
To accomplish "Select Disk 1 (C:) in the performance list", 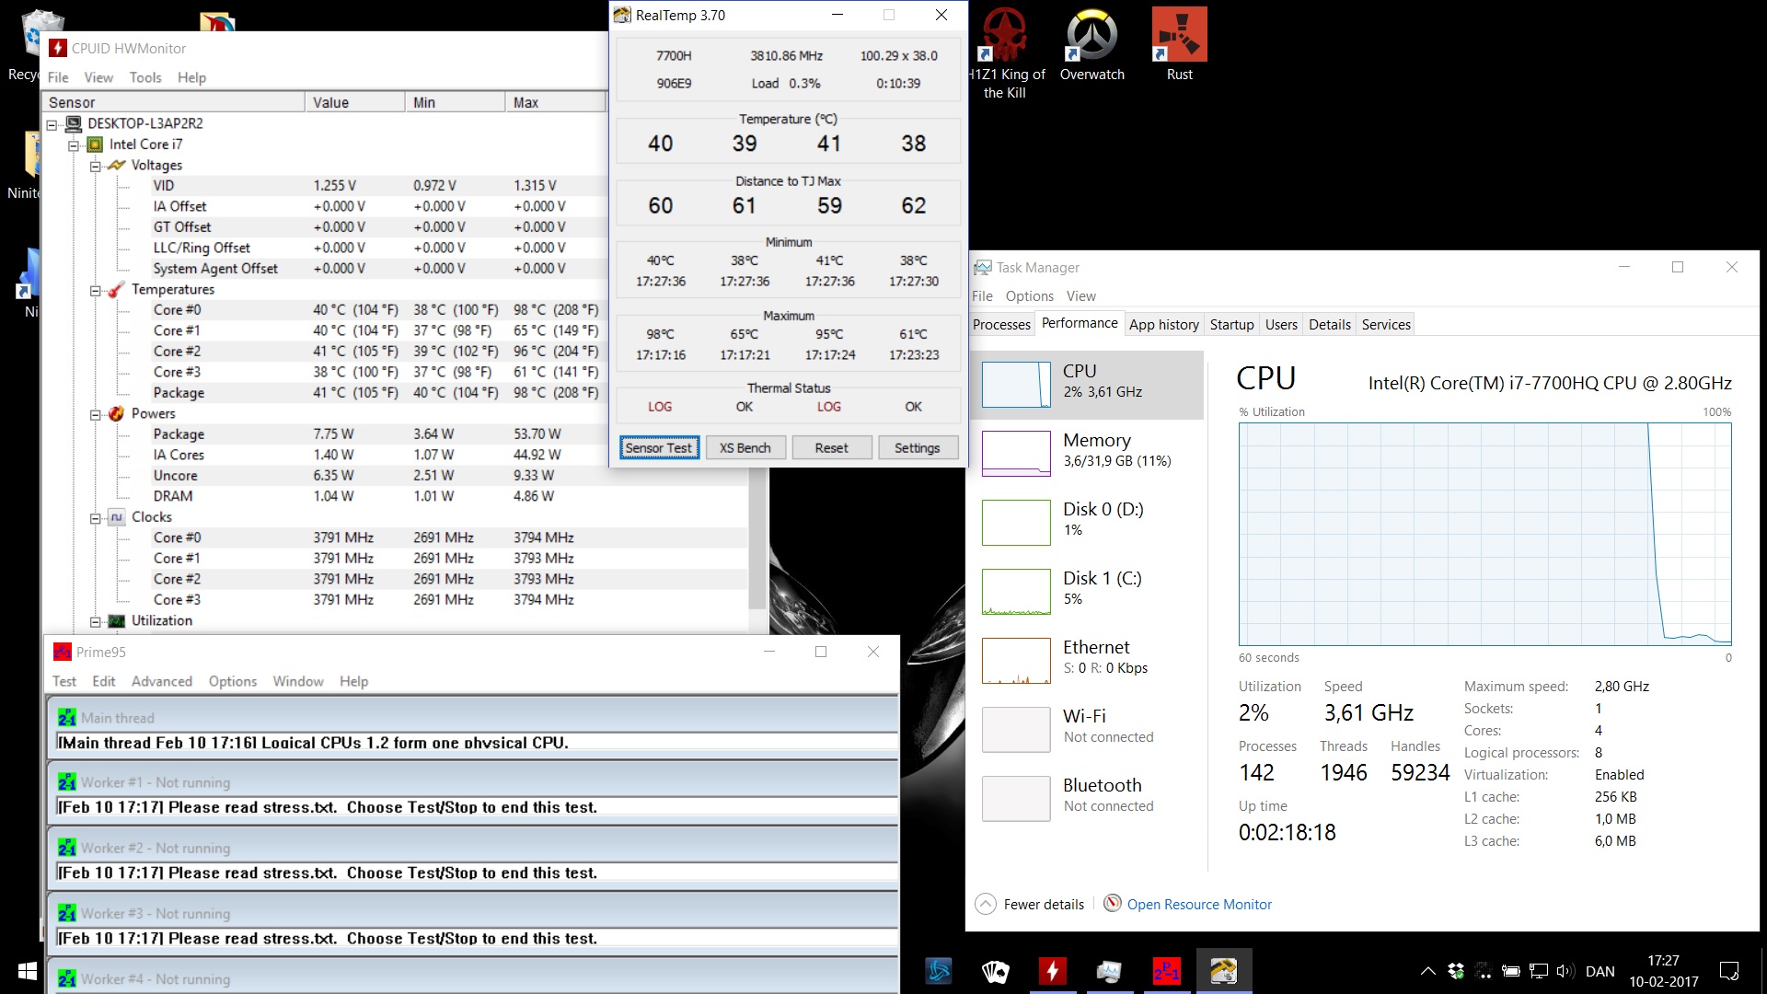I will coord(1089,591).
